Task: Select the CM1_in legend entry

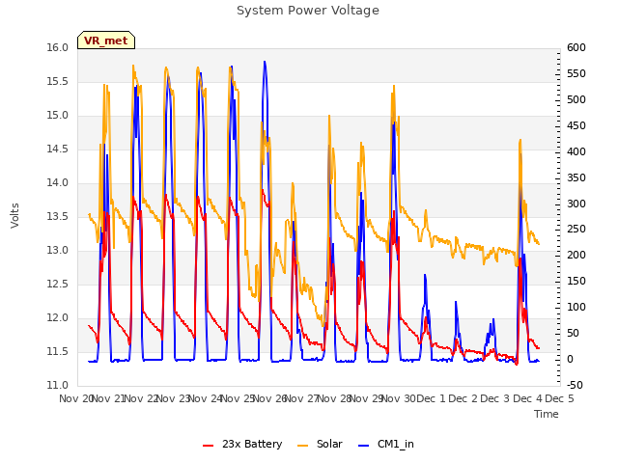Action: [x=386, y=444]
